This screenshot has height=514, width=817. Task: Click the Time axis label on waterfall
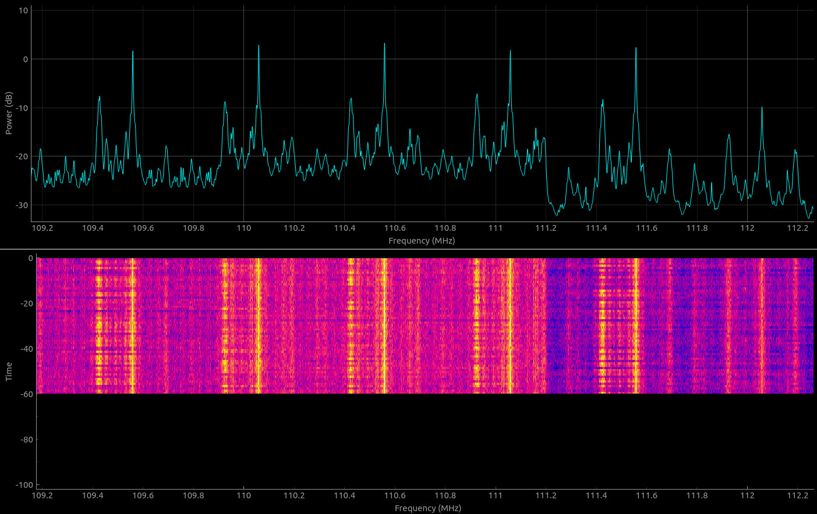[x=9, y=372]
